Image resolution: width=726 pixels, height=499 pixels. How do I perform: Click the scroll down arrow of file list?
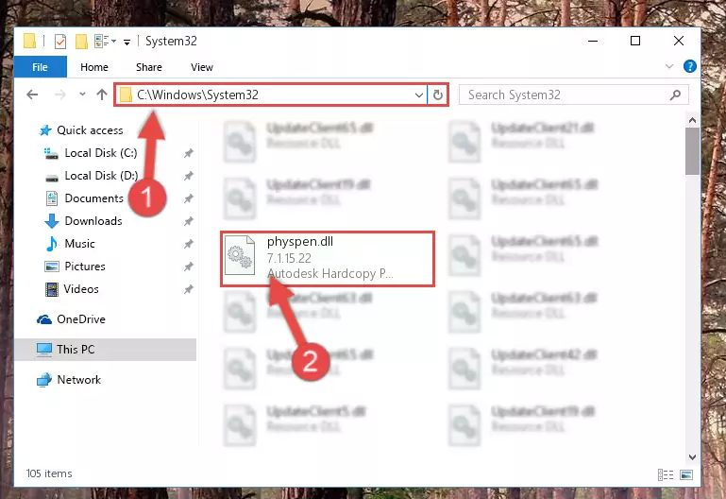(x=692, y=456)
